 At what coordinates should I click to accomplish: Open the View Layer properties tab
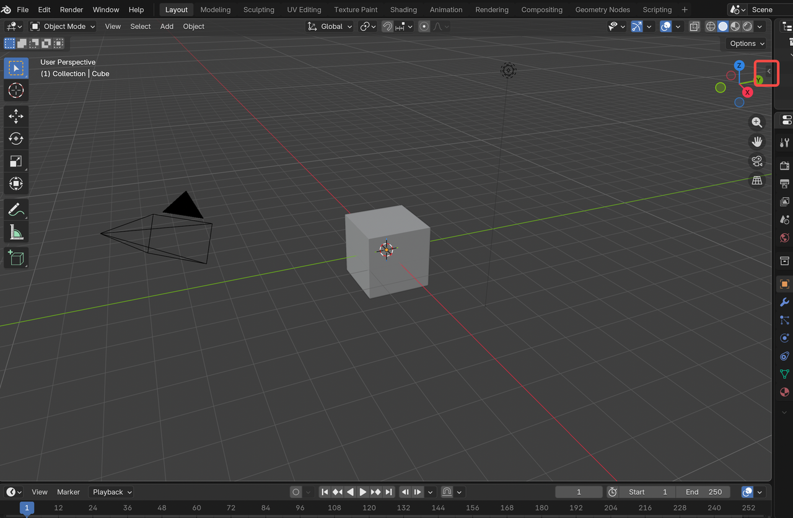[784, 201]
